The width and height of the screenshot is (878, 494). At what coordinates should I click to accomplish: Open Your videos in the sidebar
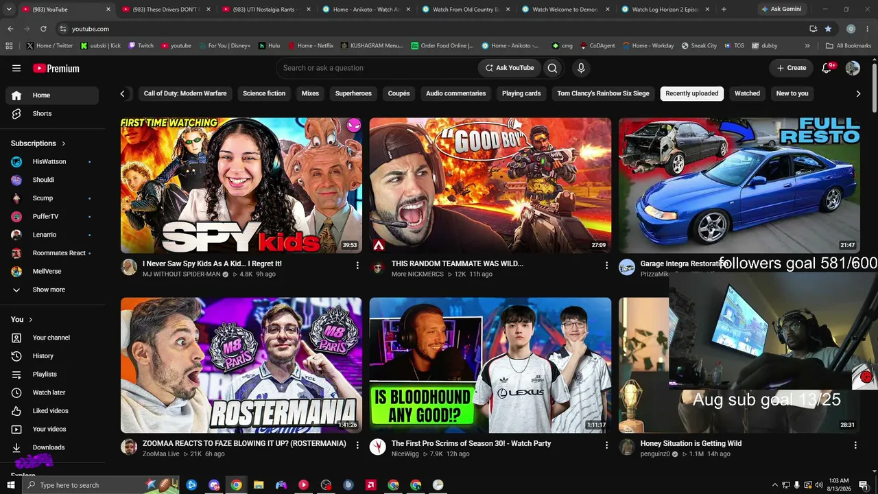[52, 430]
